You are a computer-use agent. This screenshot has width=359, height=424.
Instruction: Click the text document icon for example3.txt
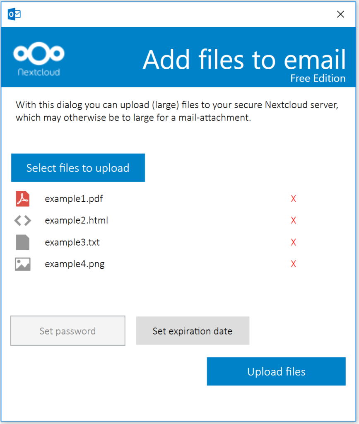[23, 242]
